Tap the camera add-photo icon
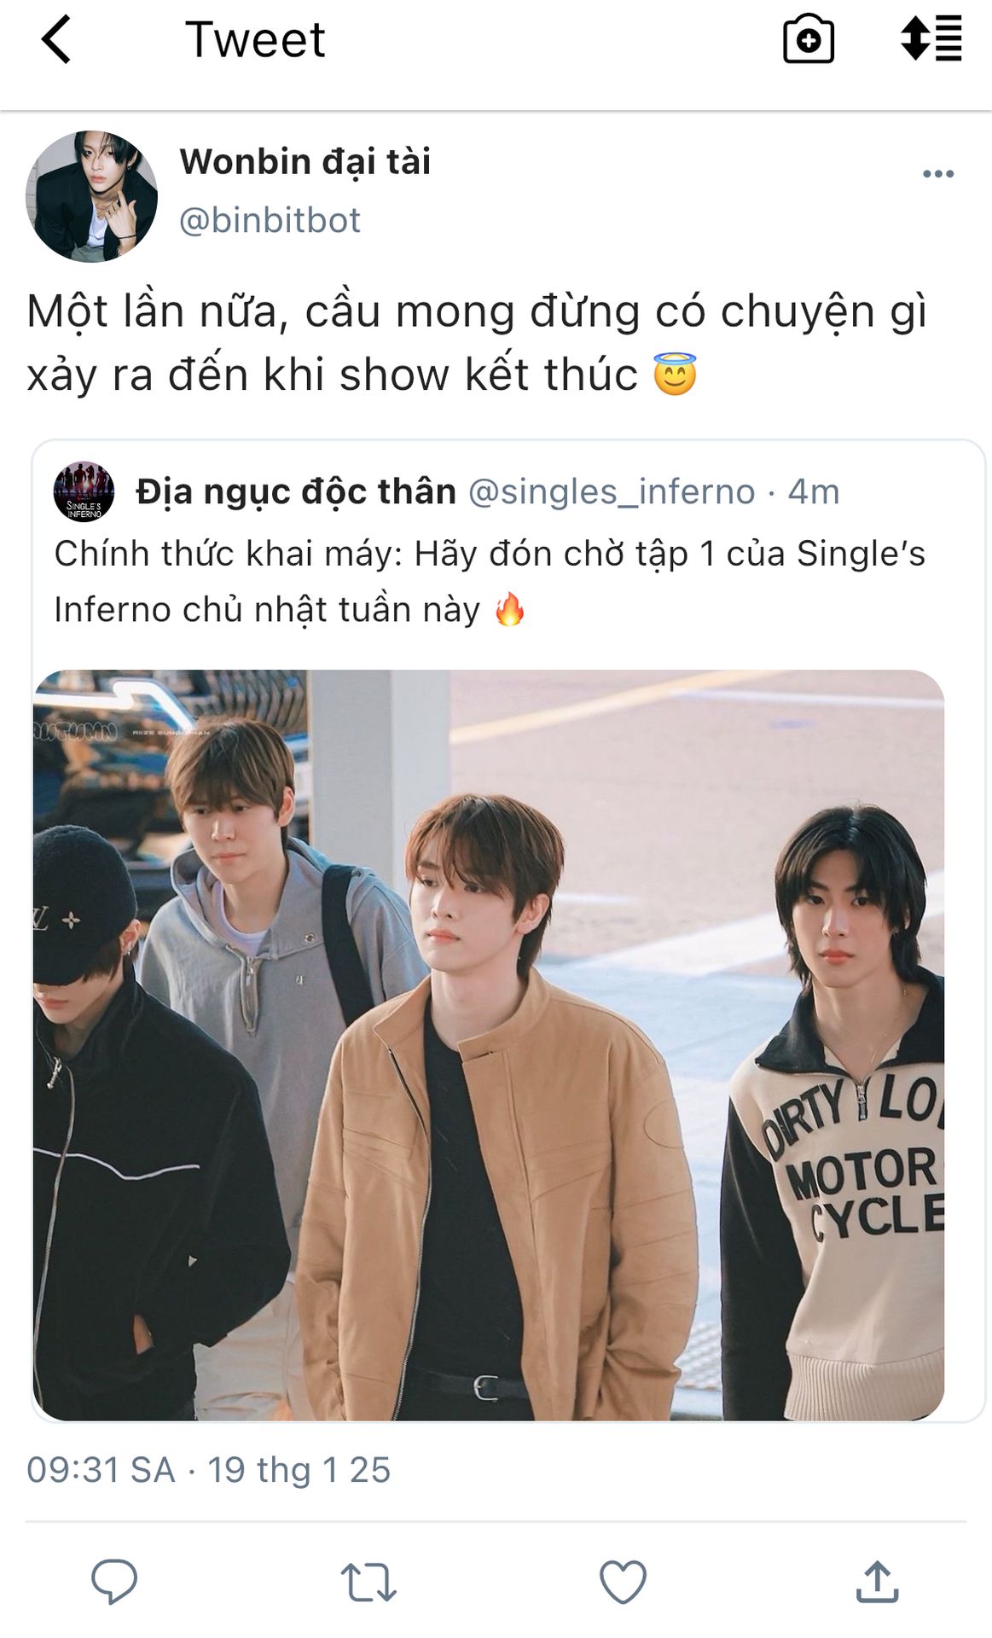 (808, 39)
